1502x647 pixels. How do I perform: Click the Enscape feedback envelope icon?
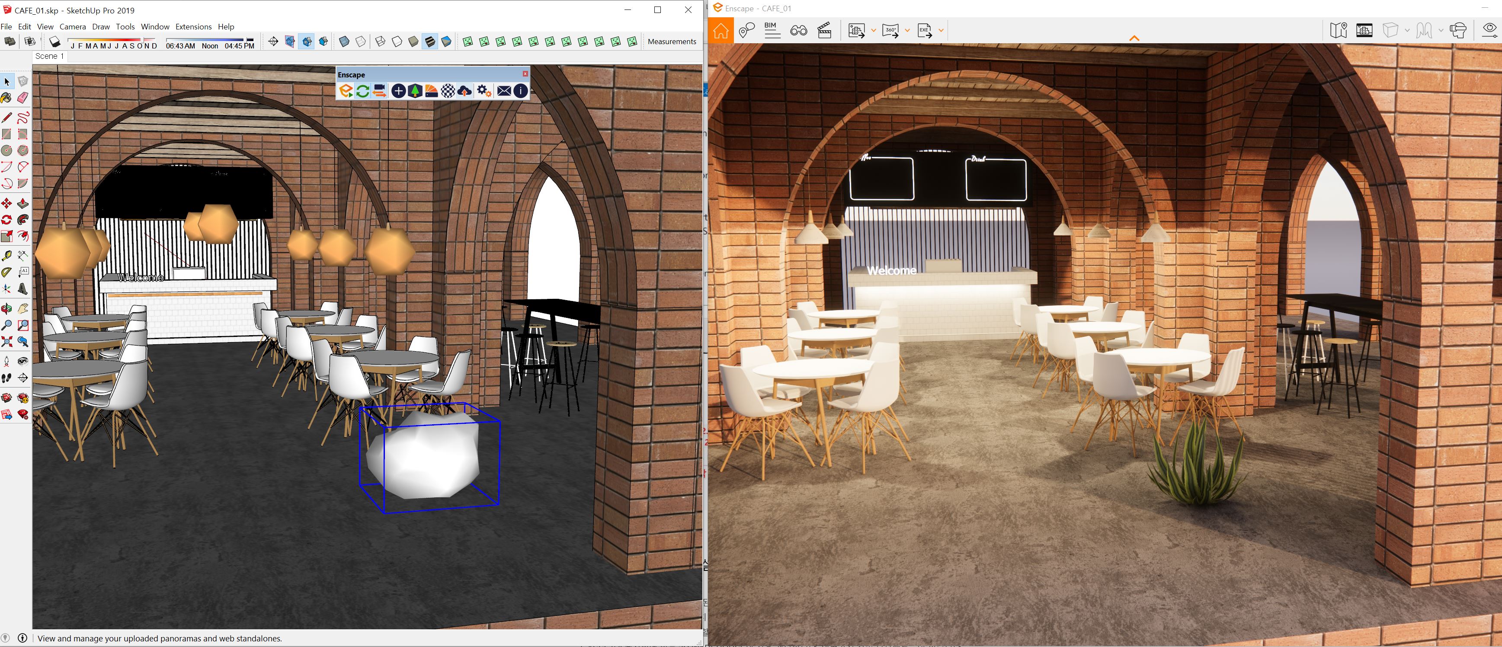tap(504, 91)
